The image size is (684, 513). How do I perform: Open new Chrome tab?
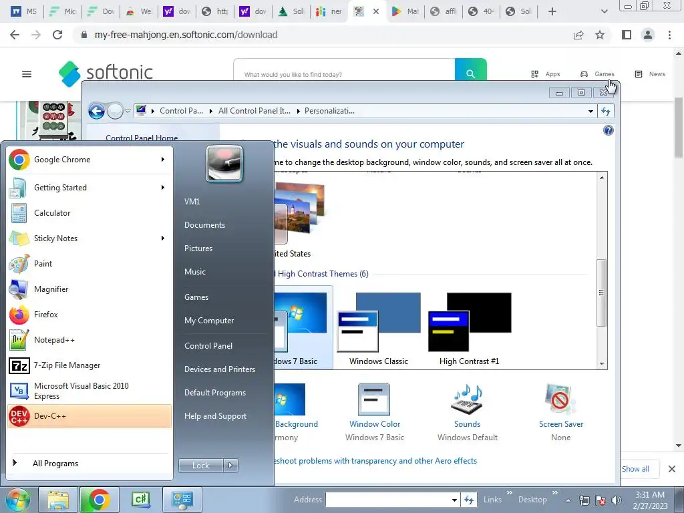click(x=552, y=11)
